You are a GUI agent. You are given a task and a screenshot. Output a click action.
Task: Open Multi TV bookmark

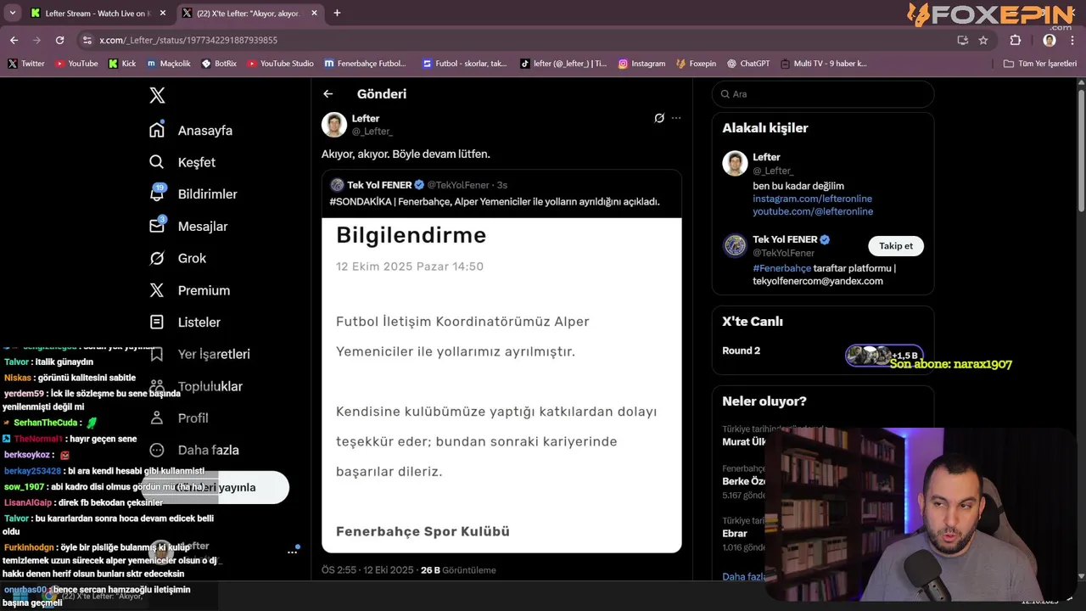tap(823, 64)
